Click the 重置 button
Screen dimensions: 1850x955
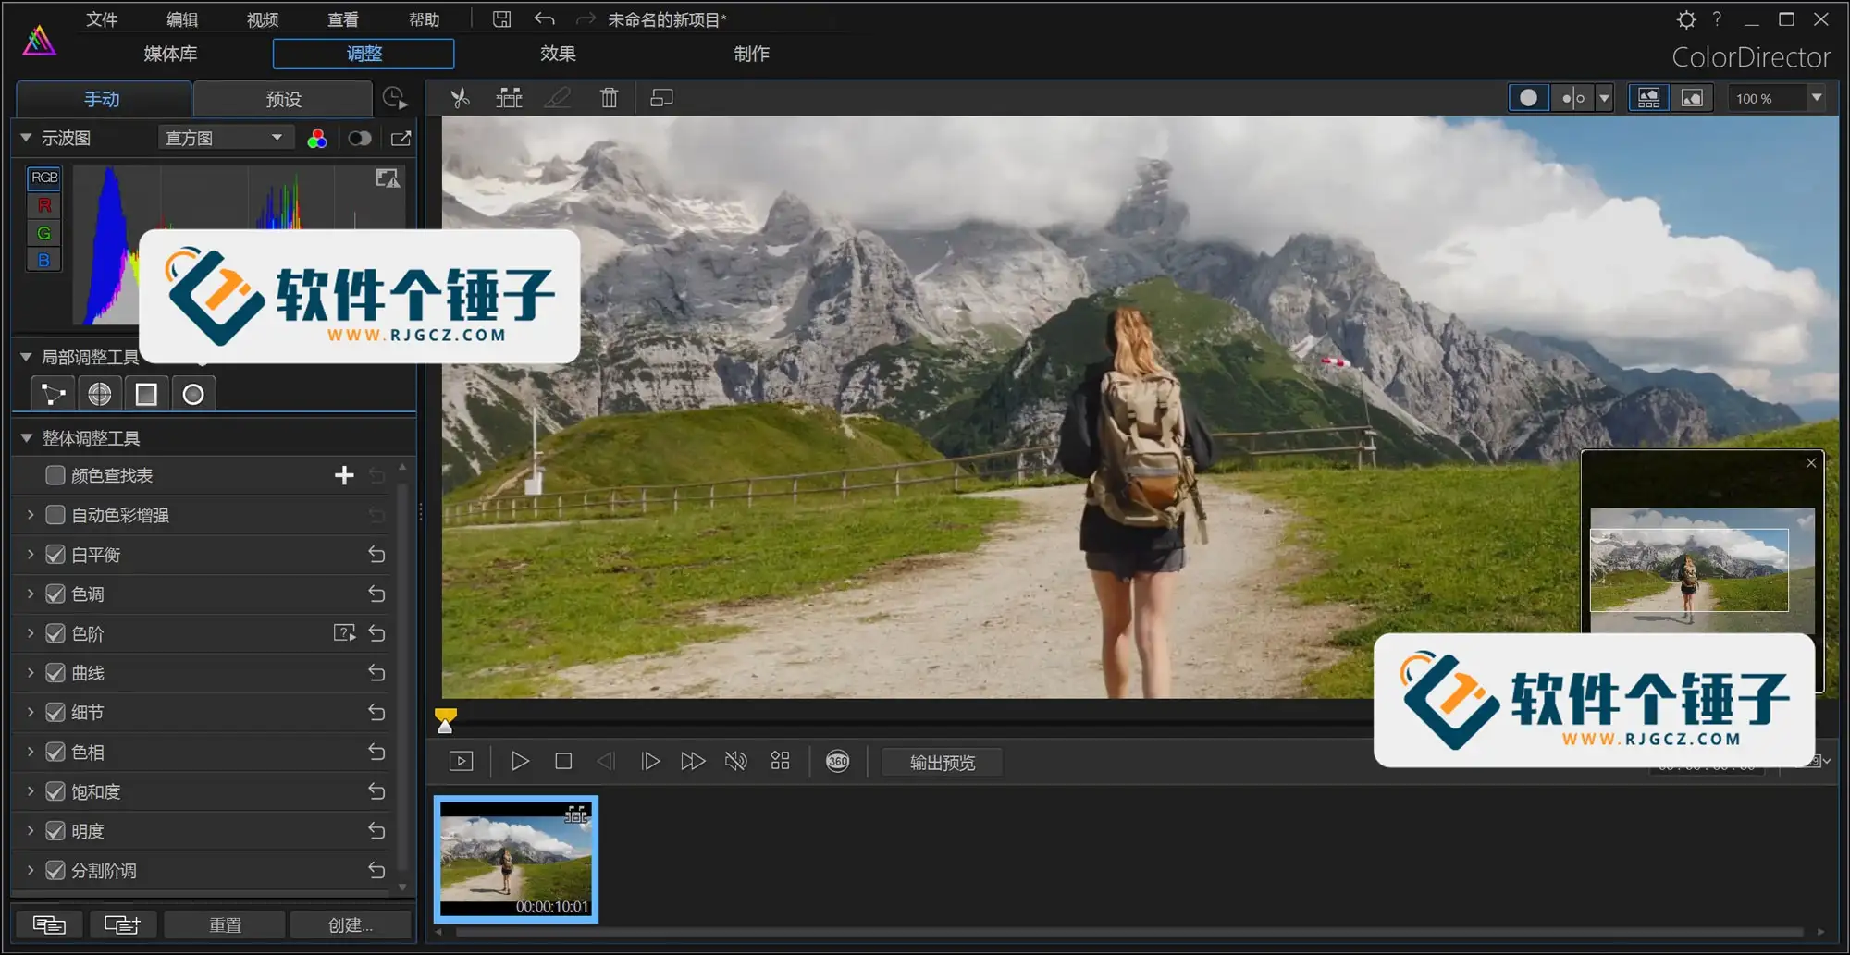pyautogui.click(x=225, y=924)
